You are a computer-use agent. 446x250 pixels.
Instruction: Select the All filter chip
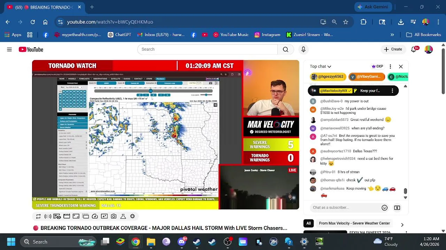(308, 223)
